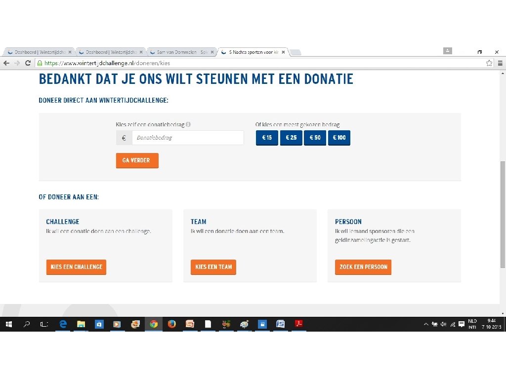Bookmark page with star icon
The width and height of the screenshot is (506, 379).
489,63
